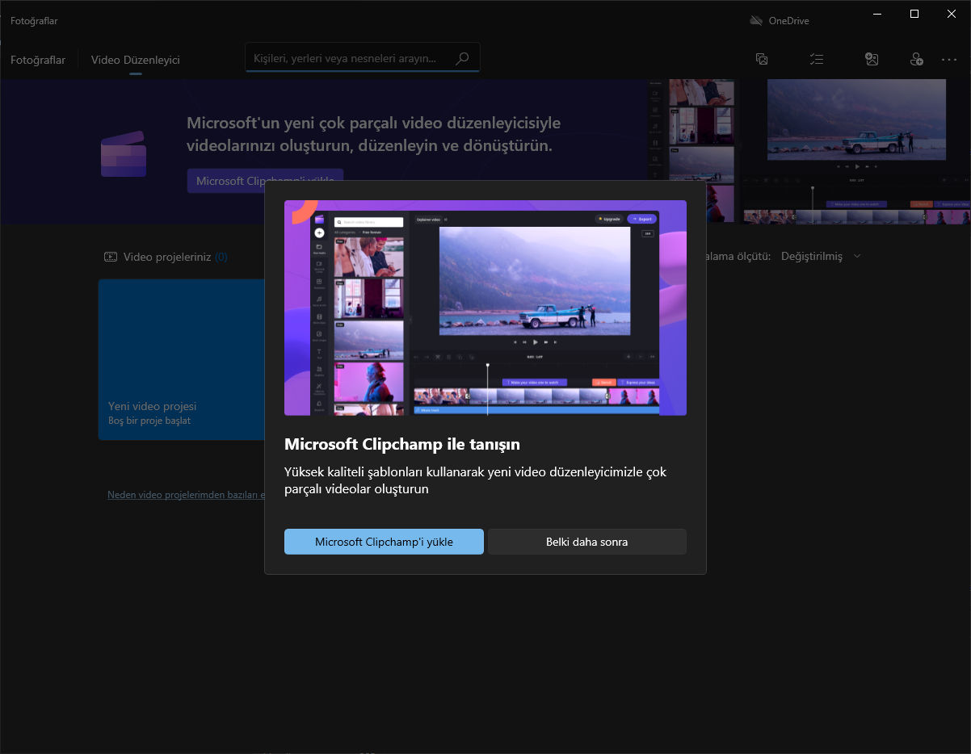
Task: Maximize the Fotoğraflar window
Action: [x=914, y=14]
